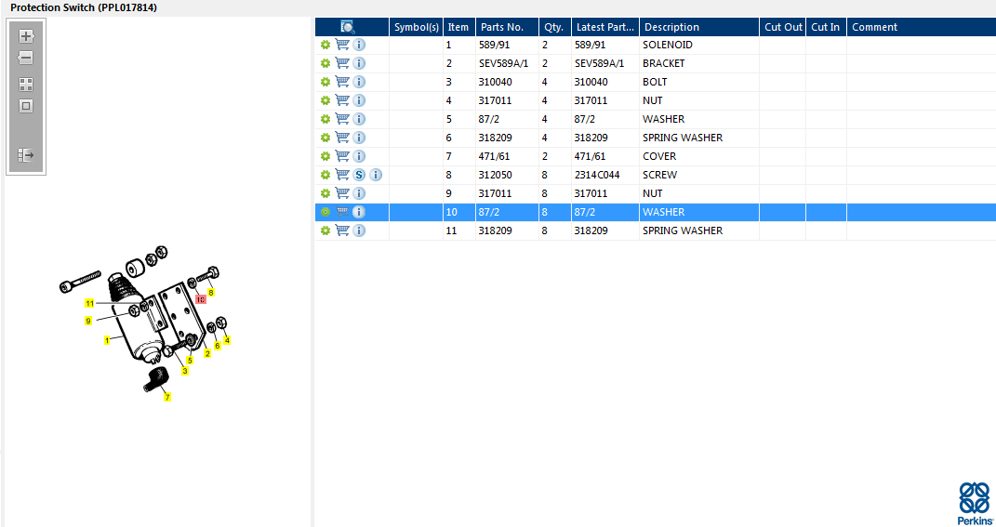Zoom in on the parts diagram
The width and height of the screenshot is (996, 527).
[x=26, y=36]
